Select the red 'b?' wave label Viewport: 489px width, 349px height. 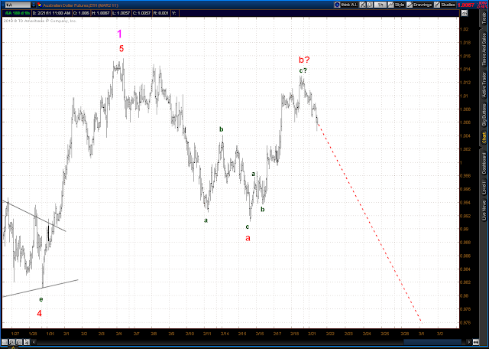[304, 60]
